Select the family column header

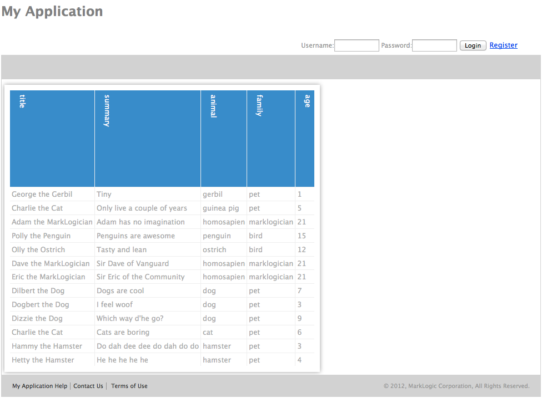point(270,139)
